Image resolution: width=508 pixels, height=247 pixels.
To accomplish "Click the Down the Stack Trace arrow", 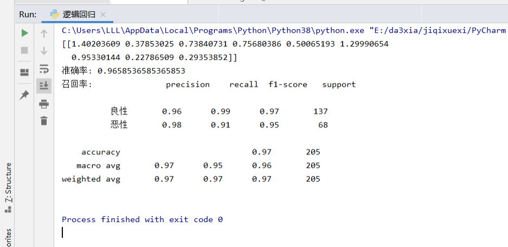I will [44, 50].
